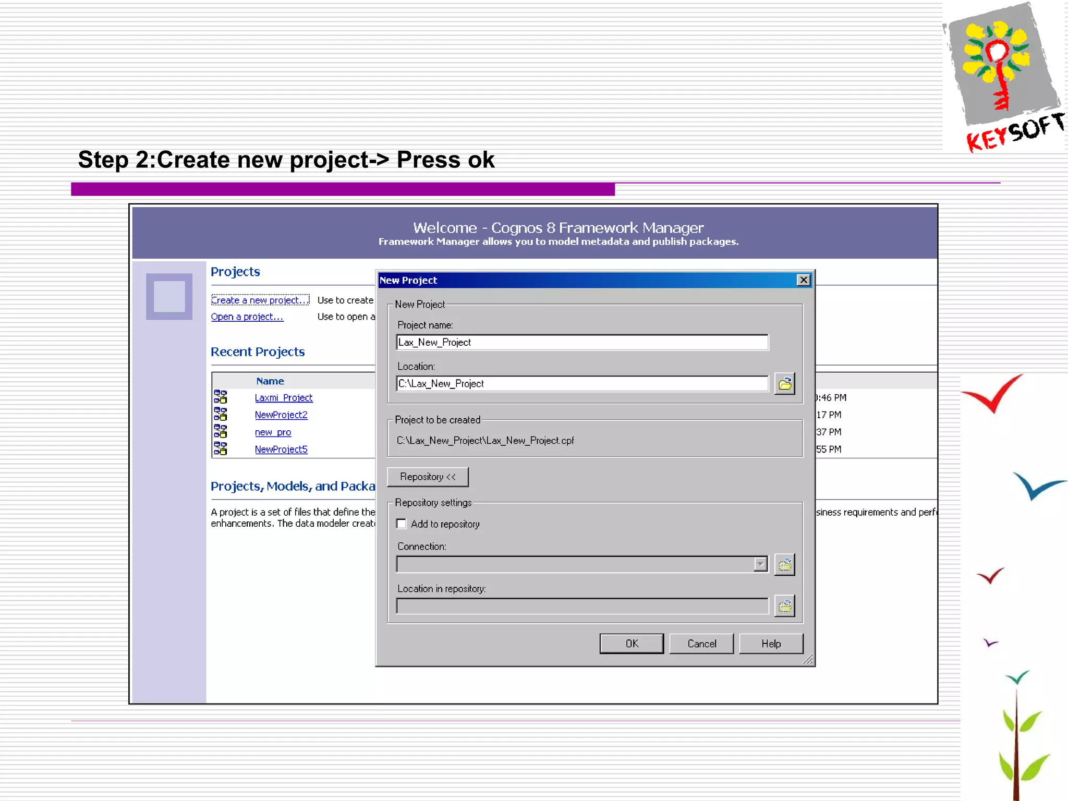Click the Name column header
This screenshot has width=1068, height=801.
[x=270, y=381]
